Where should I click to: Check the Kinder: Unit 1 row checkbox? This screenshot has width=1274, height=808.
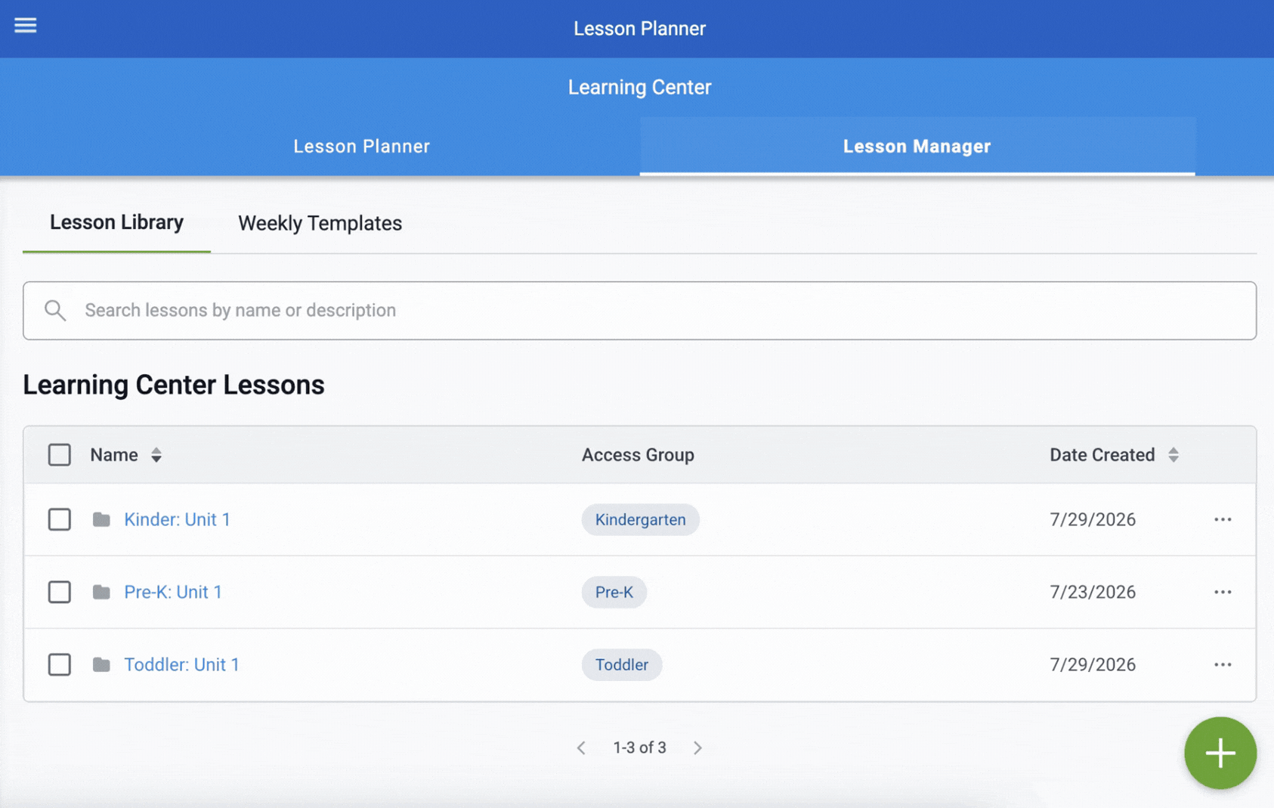[x=60, y=519]
